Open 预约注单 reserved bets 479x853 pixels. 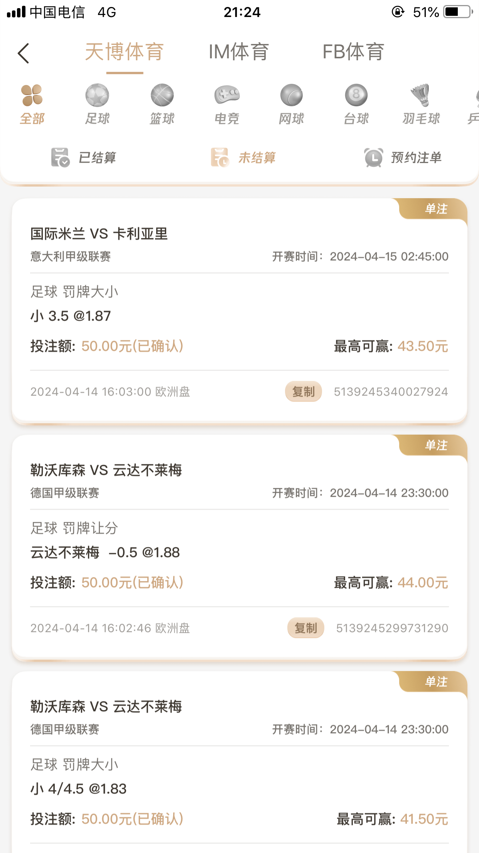point(403,158)
